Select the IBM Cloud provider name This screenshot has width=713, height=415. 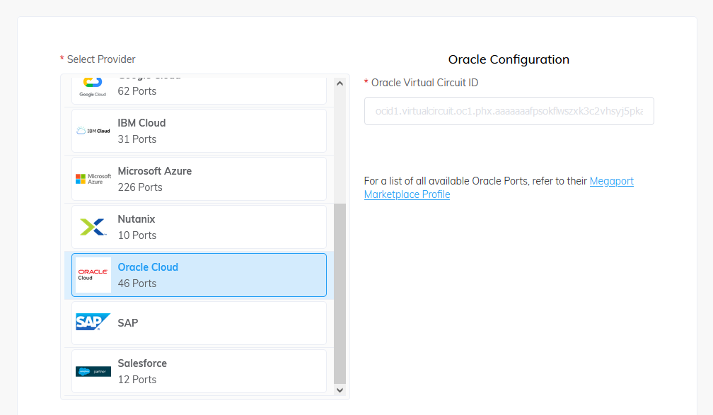click(x=141, y=123)
